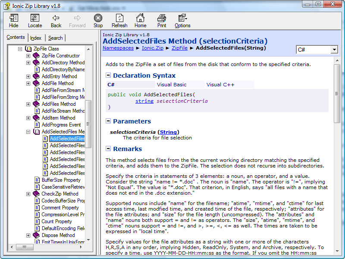345x259 pixels.
Task: Click the String parameter type link
Action: (x=168, y=132)
